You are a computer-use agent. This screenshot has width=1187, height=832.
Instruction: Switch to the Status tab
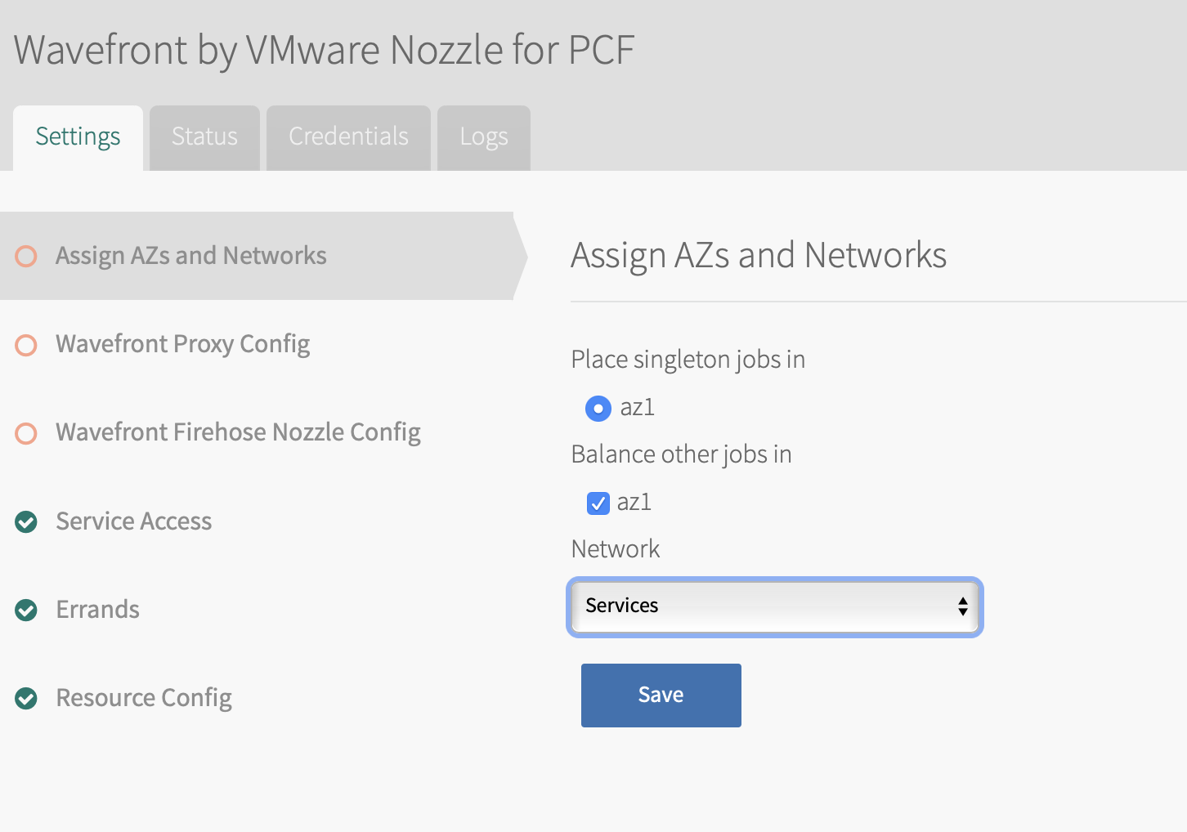(204, 138)
